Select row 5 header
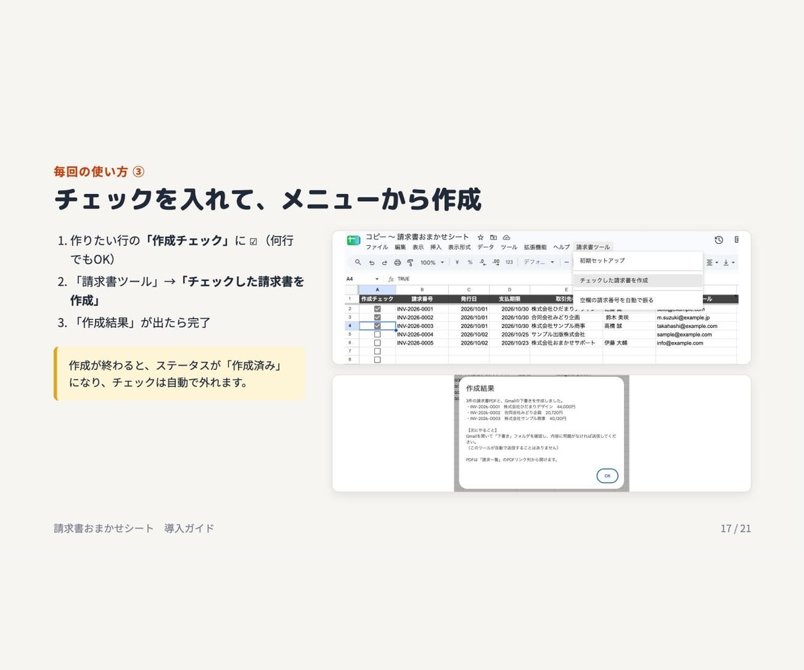Screen dimensions: 804x670 point(351,334)
